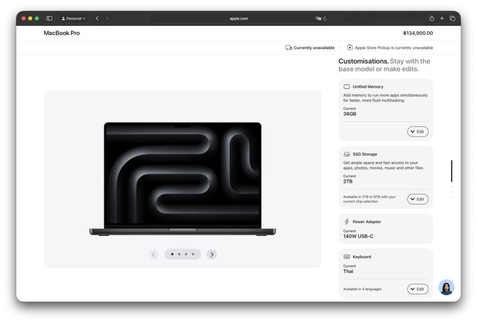Viewport: 477px width, 323px height.
Task: Show next MacBook Pro gallery image
Action: [212, 254]
